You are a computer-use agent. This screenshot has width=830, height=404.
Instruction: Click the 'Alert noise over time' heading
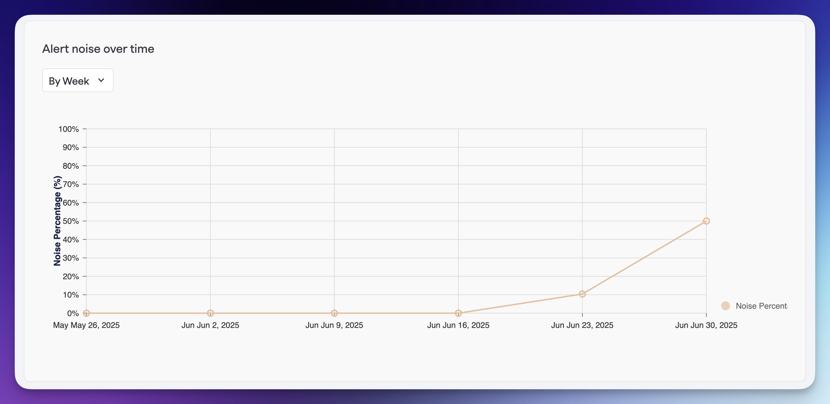[x=98, y=49]
